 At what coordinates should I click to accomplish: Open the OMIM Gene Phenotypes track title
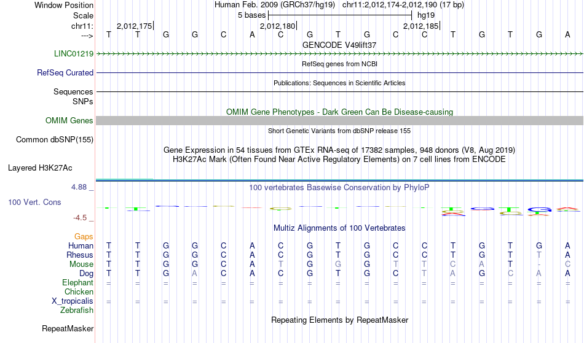[339, 112]
